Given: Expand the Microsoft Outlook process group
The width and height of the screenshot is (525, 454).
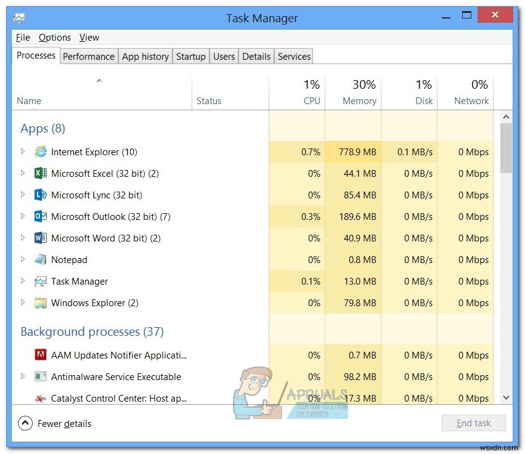Looking at the screenshot, I should [x=23, y=216].
